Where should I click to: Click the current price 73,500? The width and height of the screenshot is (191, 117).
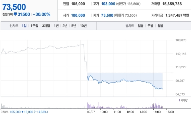[x=14, y=7]
